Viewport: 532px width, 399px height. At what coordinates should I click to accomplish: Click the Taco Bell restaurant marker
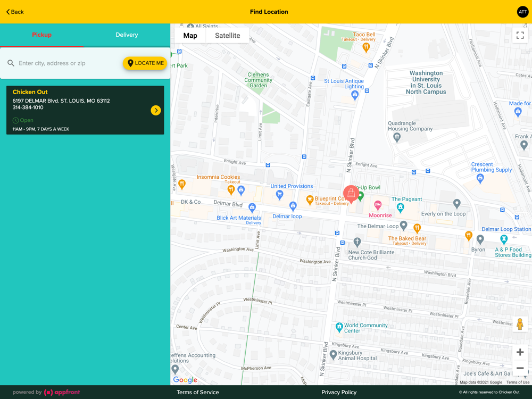tap(366, 47)
